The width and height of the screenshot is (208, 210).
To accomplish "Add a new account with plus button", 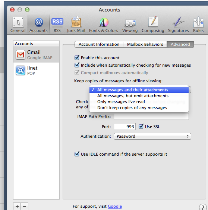I will coord(17,206).
